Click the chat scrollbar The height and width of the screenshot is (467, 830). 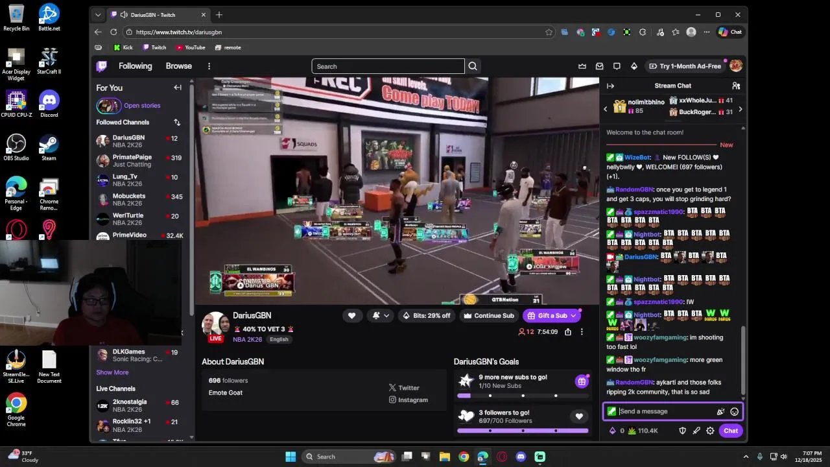[x=743, y=360]
